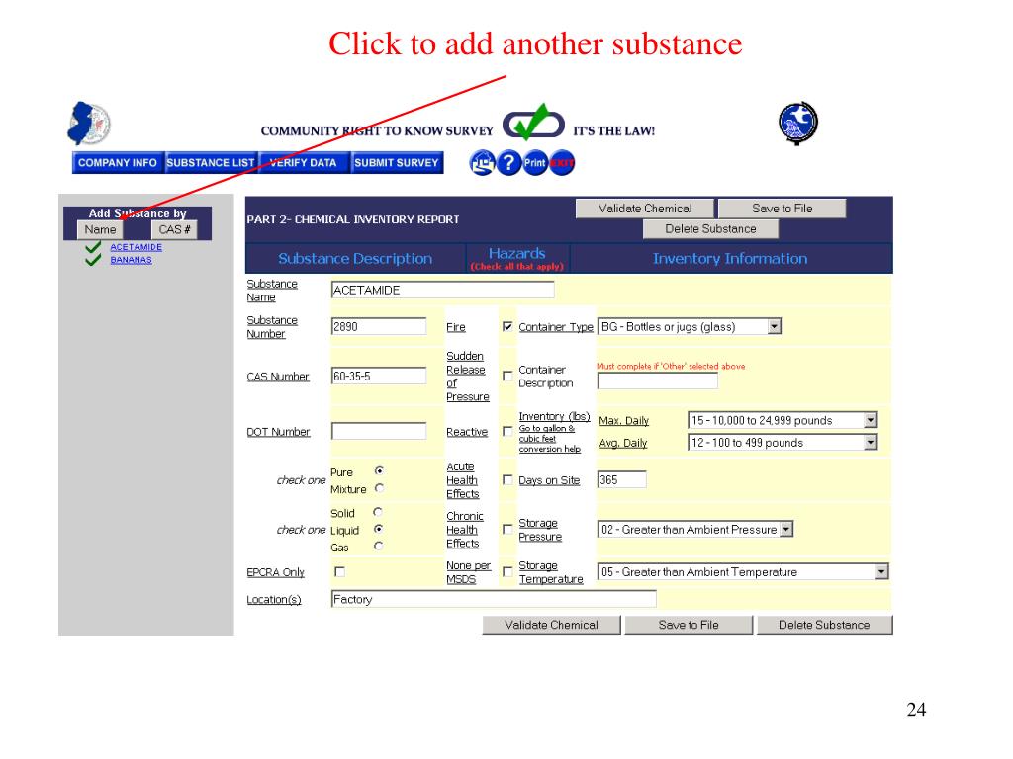Click the CAS Number label link

(x=278, y=377)
